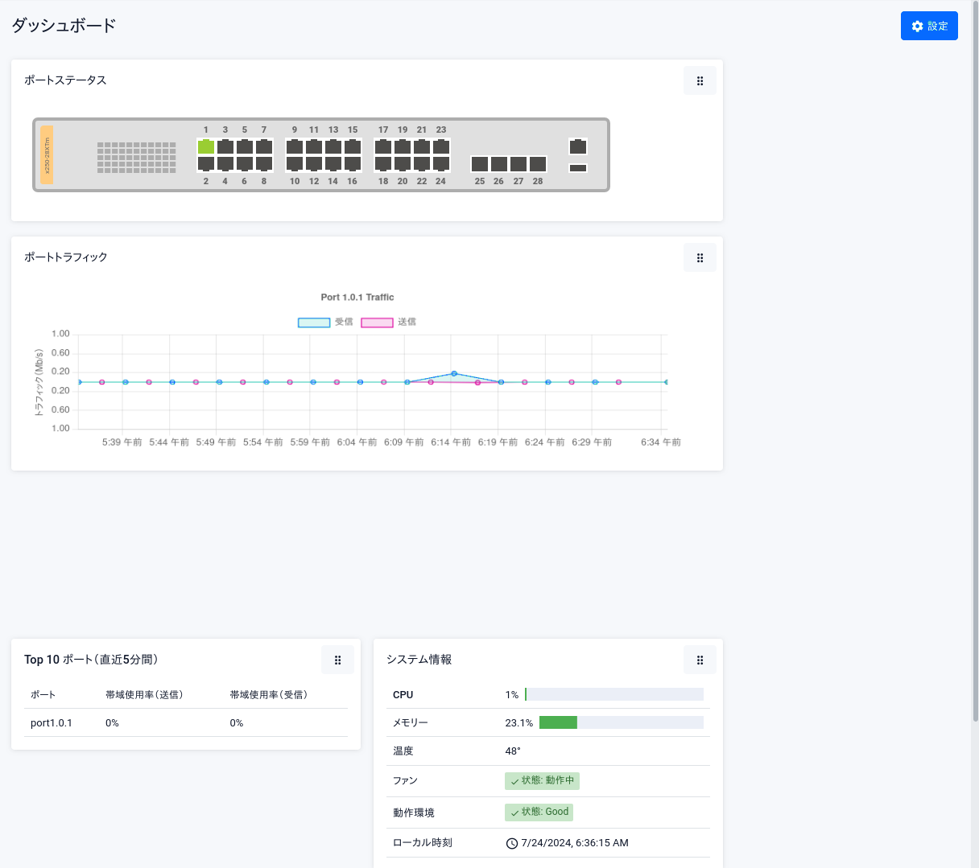
Task: Select SFP port 28 on switch
Action: pyautogui.click(x=538, y=164)
